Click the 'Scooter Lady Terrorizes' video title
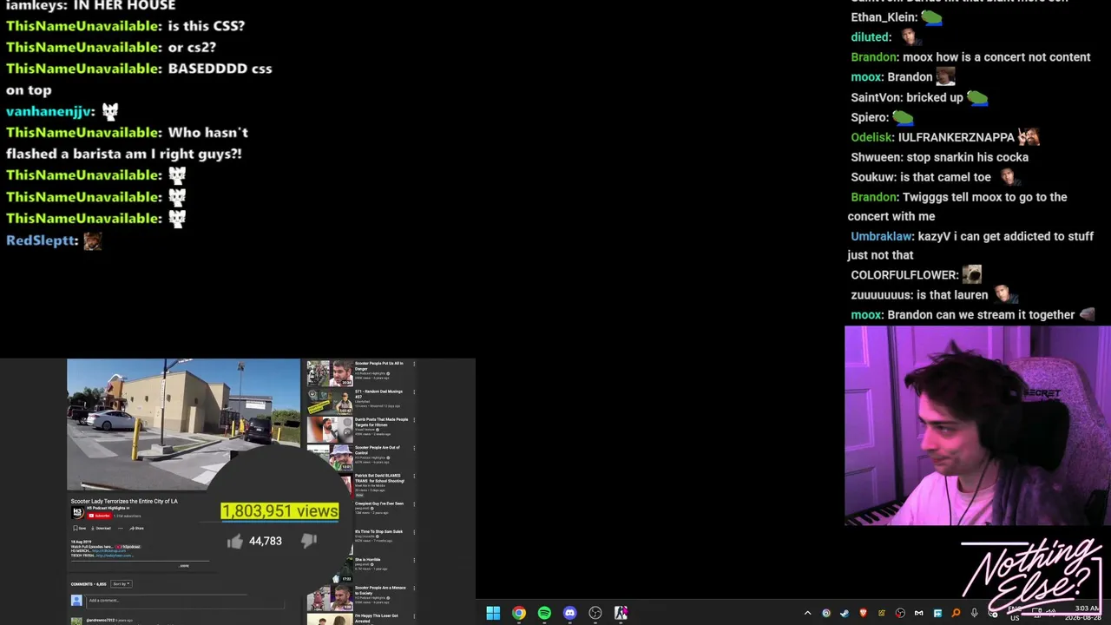 point(124,501)
